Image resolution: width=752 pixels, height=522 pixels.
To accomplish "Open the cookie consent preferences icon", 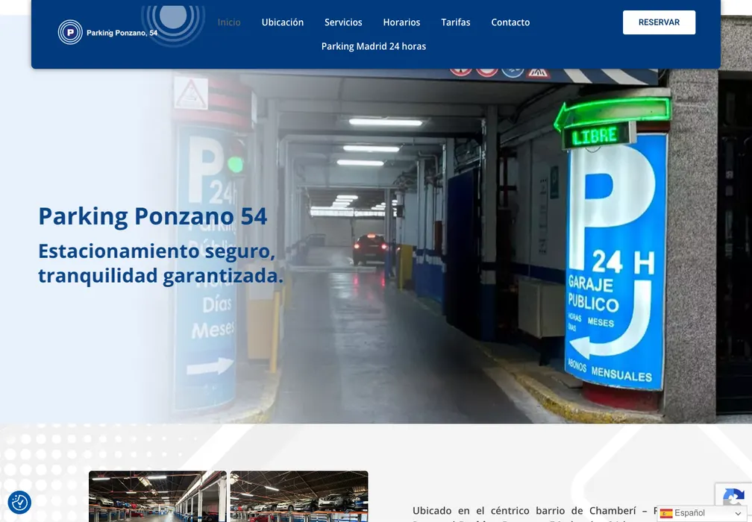I will pos(19,503).
